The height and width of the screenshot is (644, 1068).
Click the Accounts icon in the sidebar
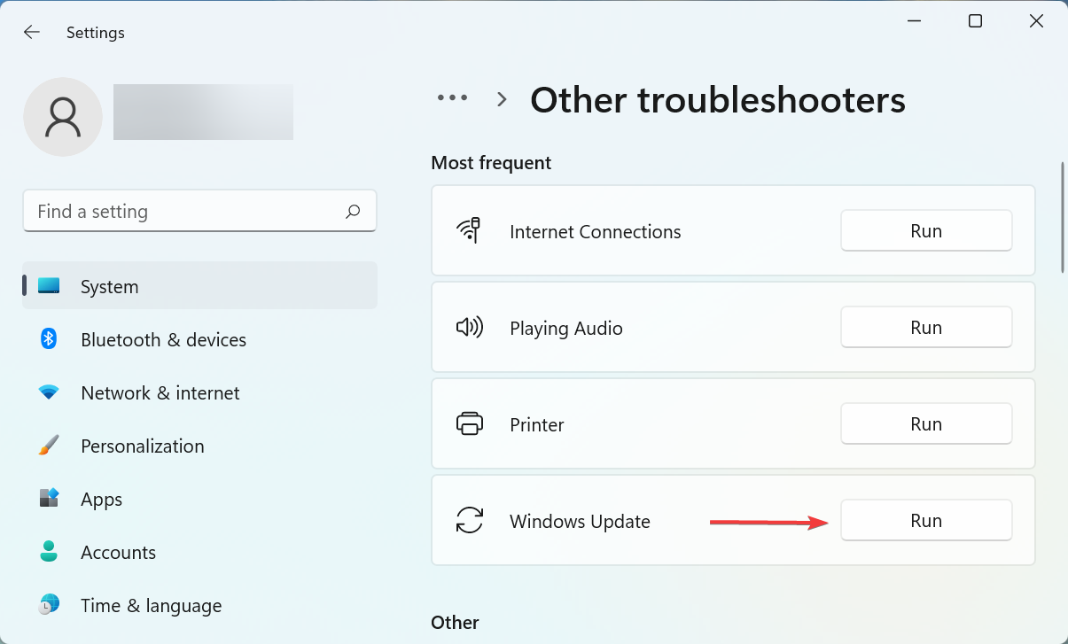[x=48, y=552]
